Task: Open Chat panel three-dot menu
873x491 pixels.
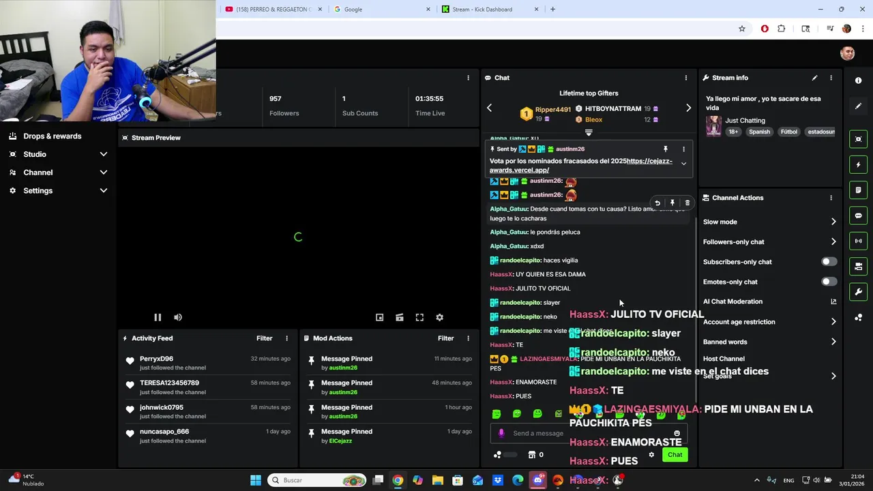Action: click(x=686, y=78)
